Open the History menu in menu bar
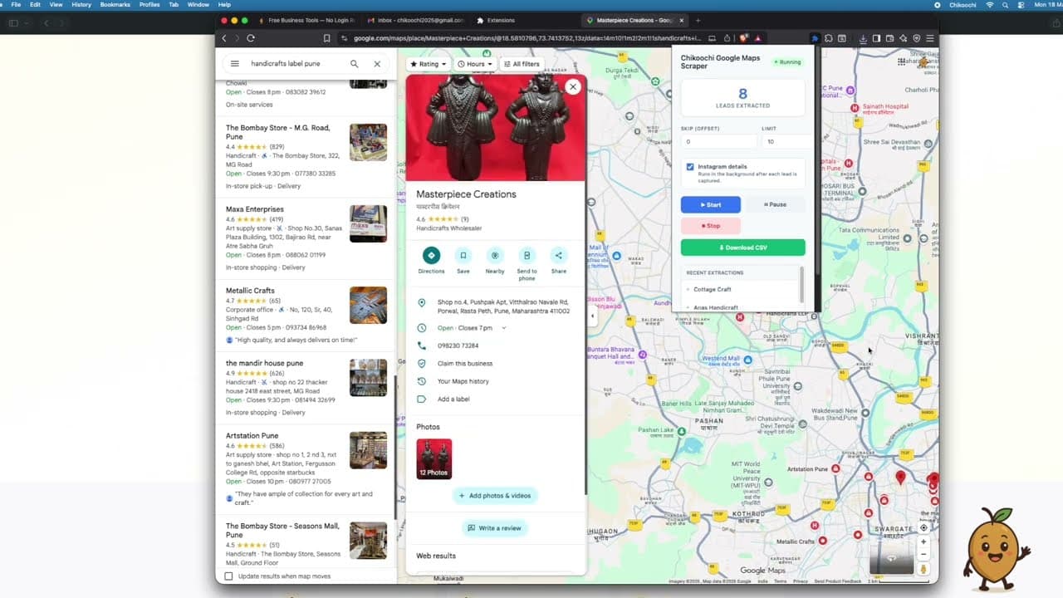The image size is (1063, 598). point(81,5)
